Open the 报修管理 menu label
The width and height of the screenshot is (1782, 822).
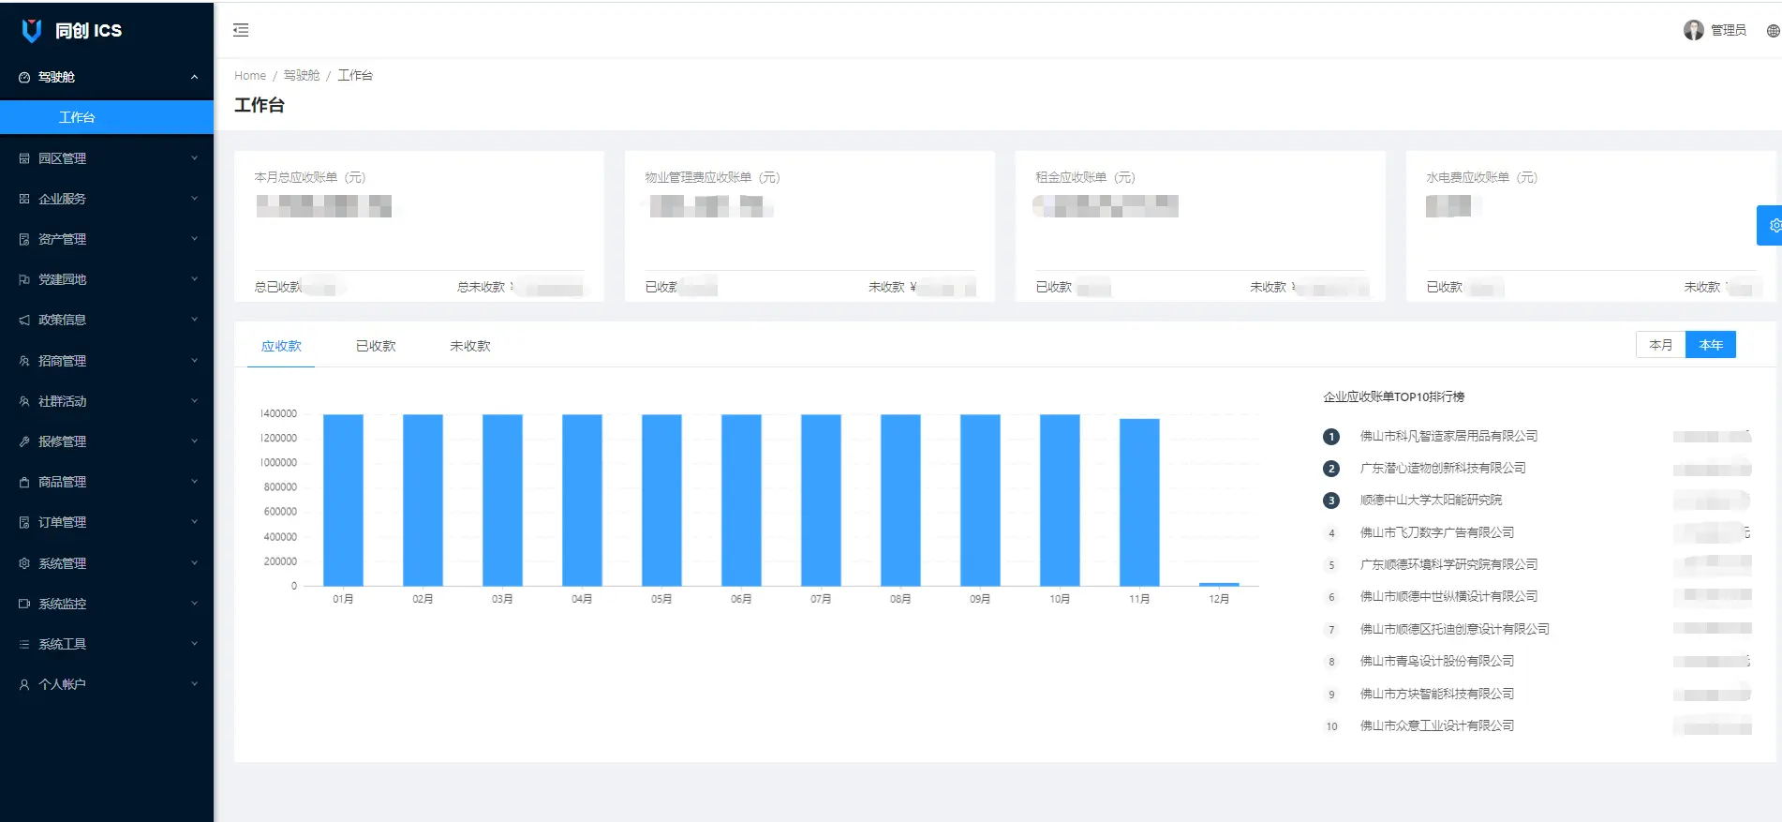[62, 441]
